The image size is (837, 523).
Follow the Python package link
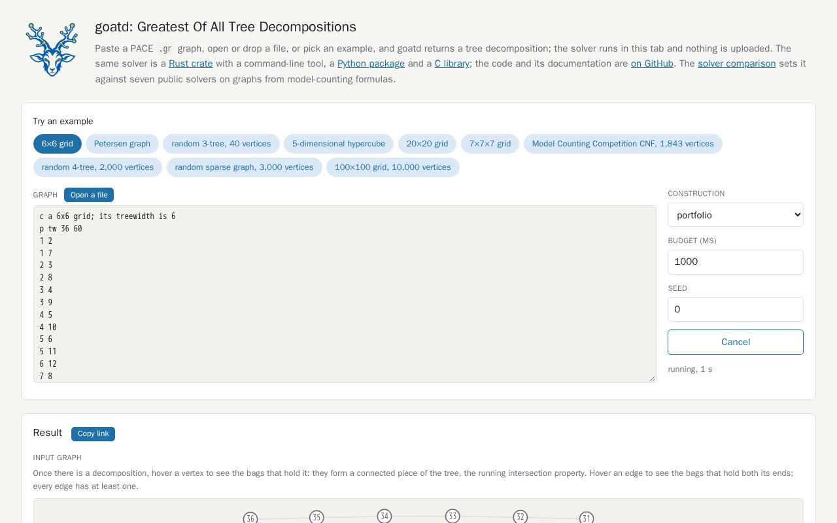371,63
